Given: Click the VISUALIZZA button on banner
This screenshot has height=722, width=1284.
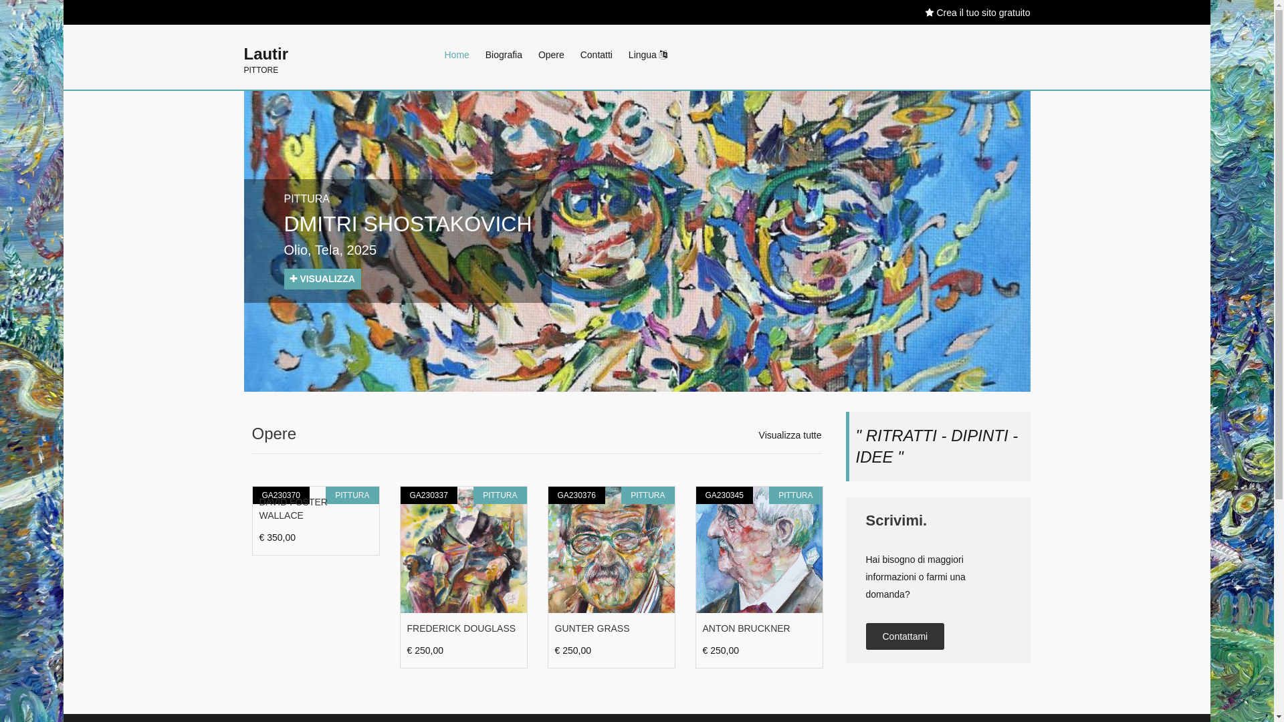Looking at the screenshot, I should [x=322, y=279].
